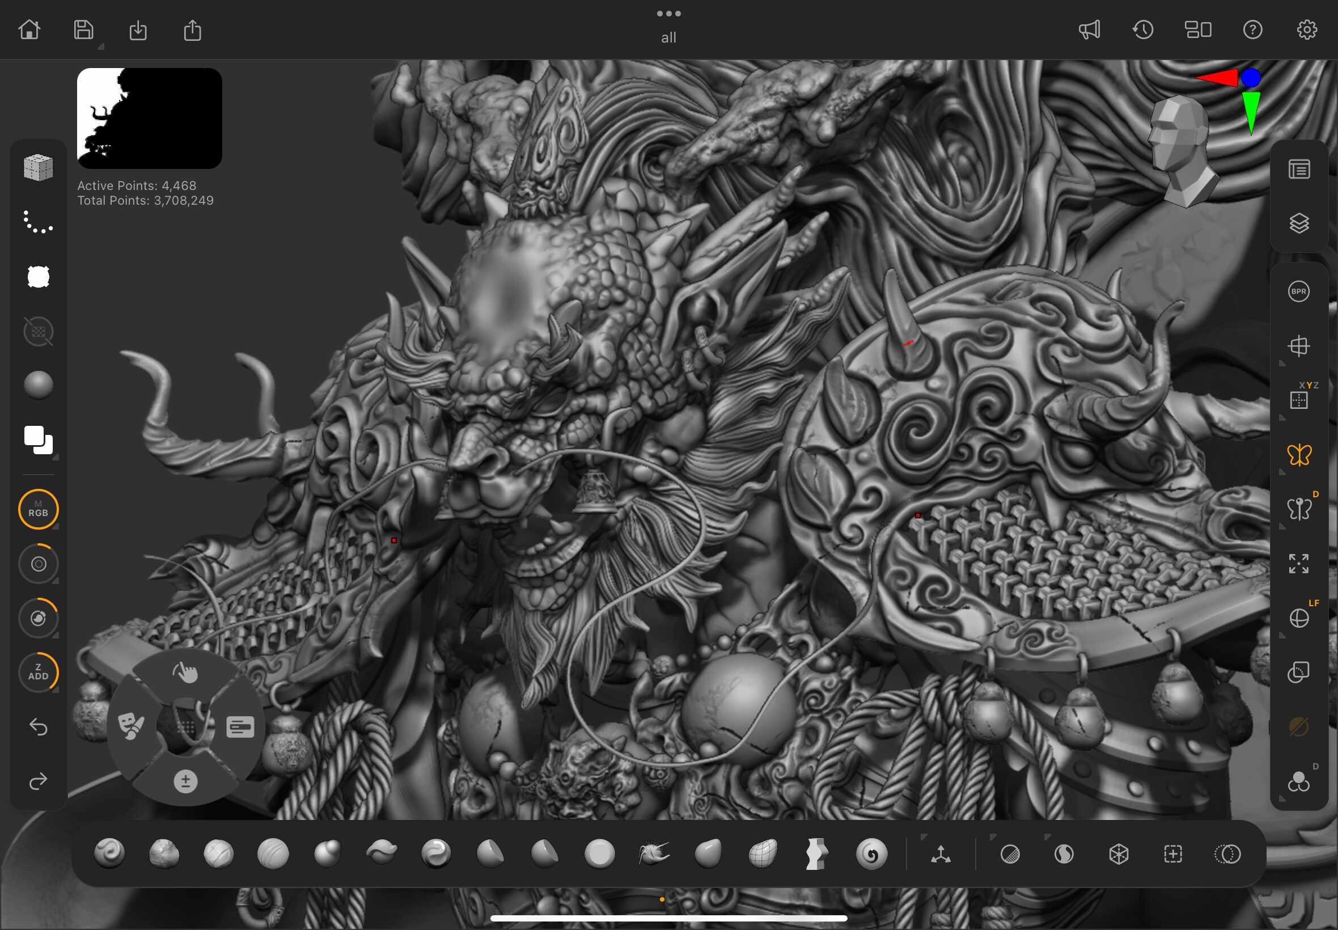Click the cube tool icon in left sidebar

(x=39, y=168)
